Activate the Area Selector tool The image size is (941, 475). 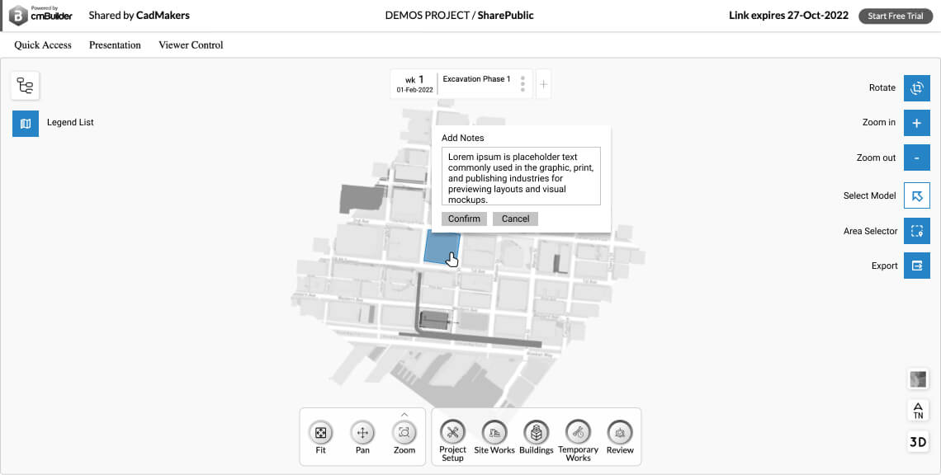click(916, 231)
